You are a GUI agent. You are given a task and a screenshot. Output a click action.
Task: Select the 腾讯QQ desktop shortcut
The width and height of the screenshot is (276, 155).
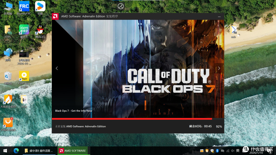pos(40,31)
